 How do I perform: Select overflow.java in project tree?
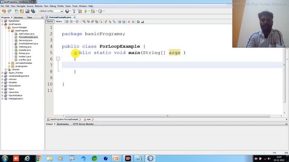[x=25, y=60]
